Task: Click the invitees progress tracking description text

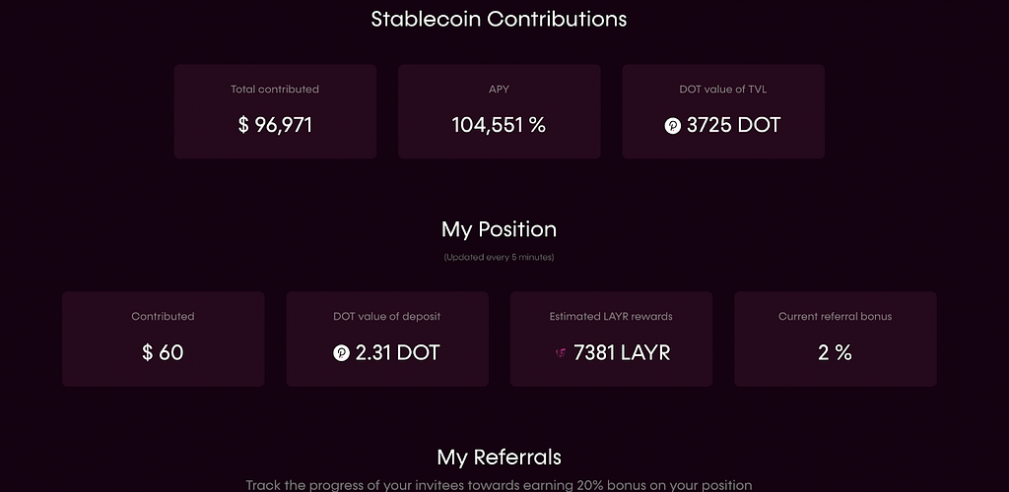Action: tap(499, 485)
